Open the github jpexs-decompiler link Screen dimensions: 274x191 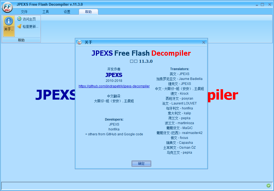coord(114,86)
